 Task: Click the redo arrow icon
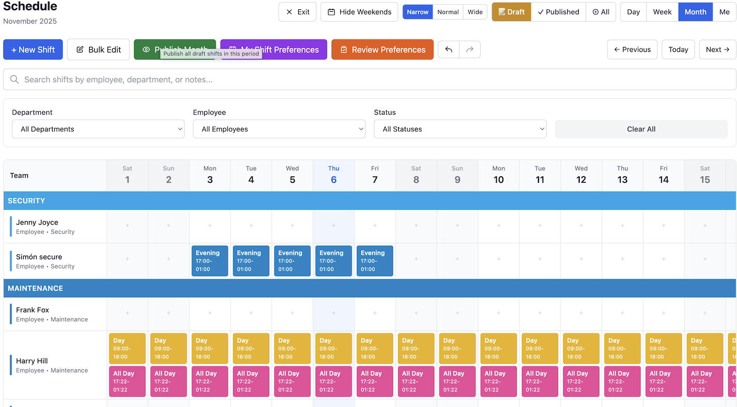click(x=469, y=49)
